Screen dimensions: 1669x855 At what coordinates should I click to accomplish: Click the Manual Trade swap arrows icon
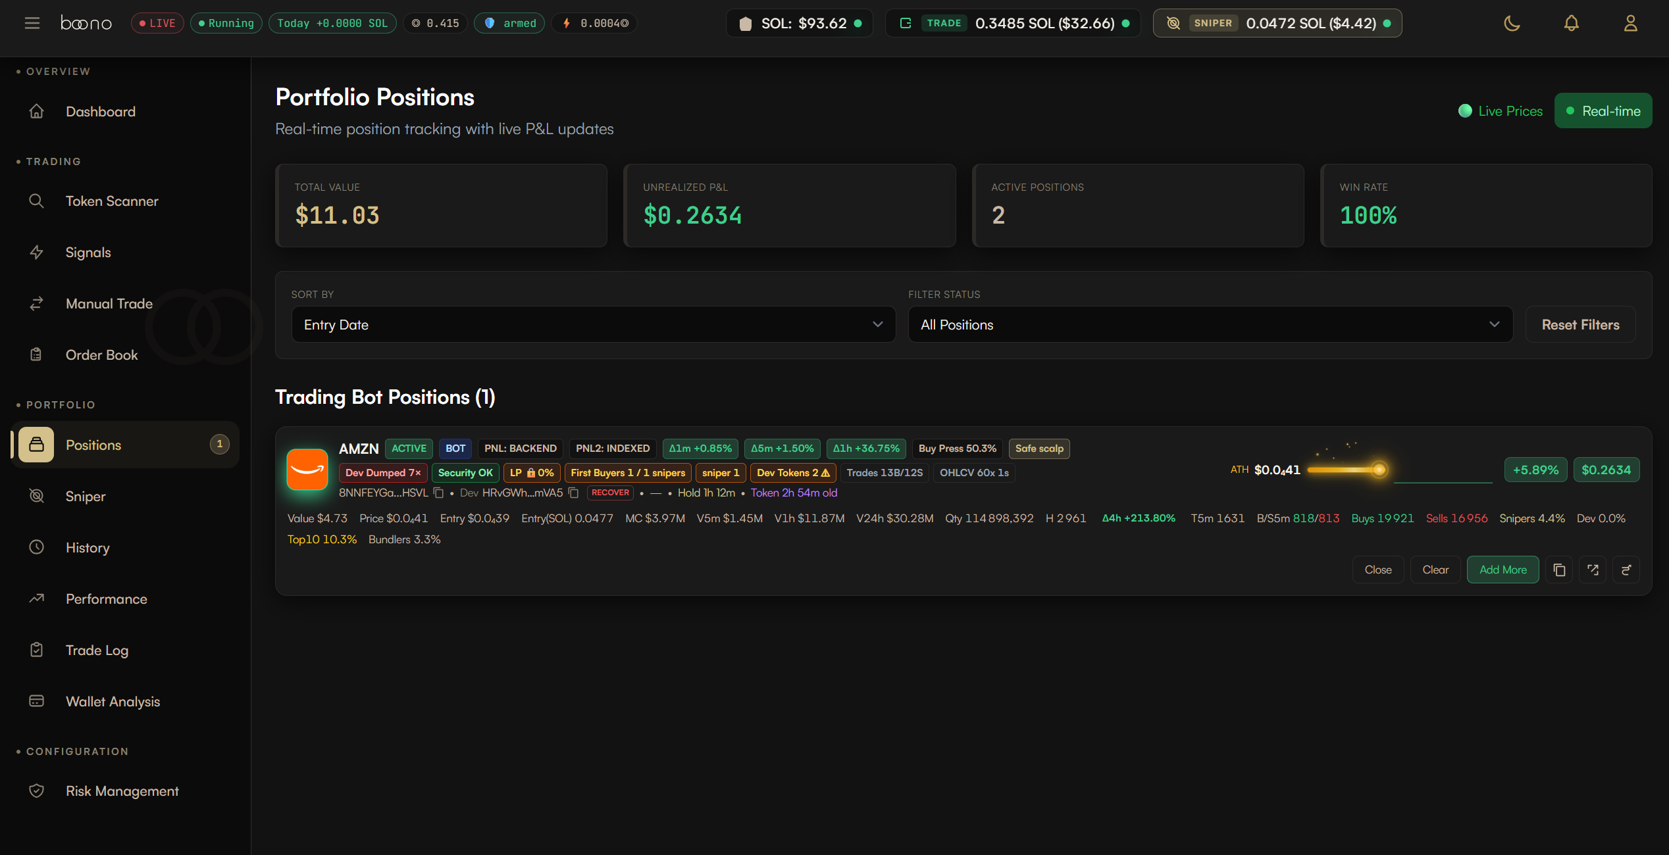(x=37, y=304)
